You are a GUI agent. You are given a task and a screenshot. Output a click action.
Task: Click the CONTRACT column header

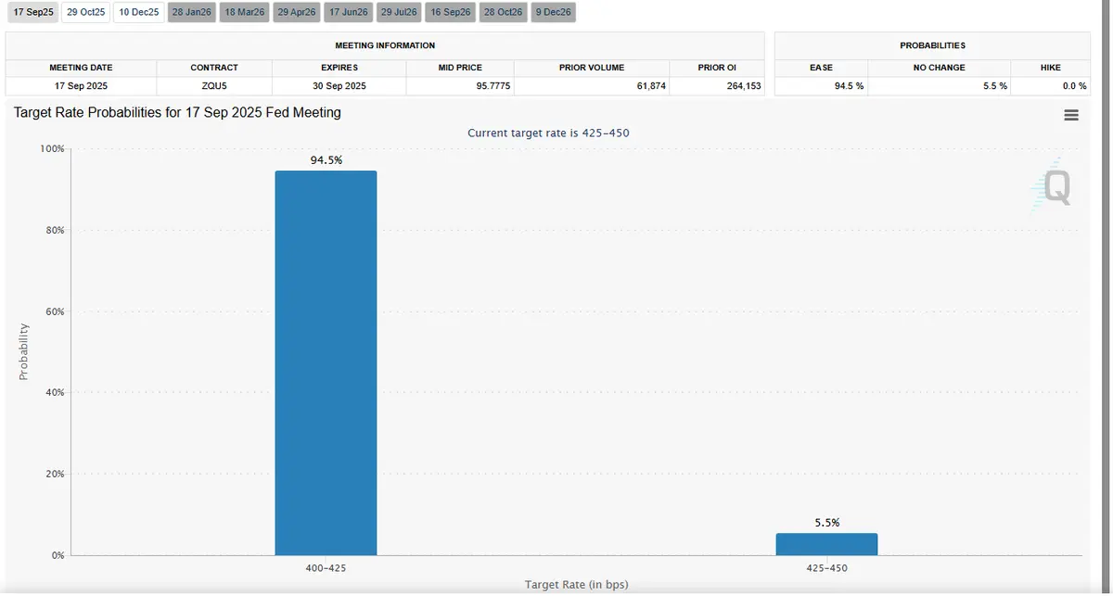tap(214, 68)
